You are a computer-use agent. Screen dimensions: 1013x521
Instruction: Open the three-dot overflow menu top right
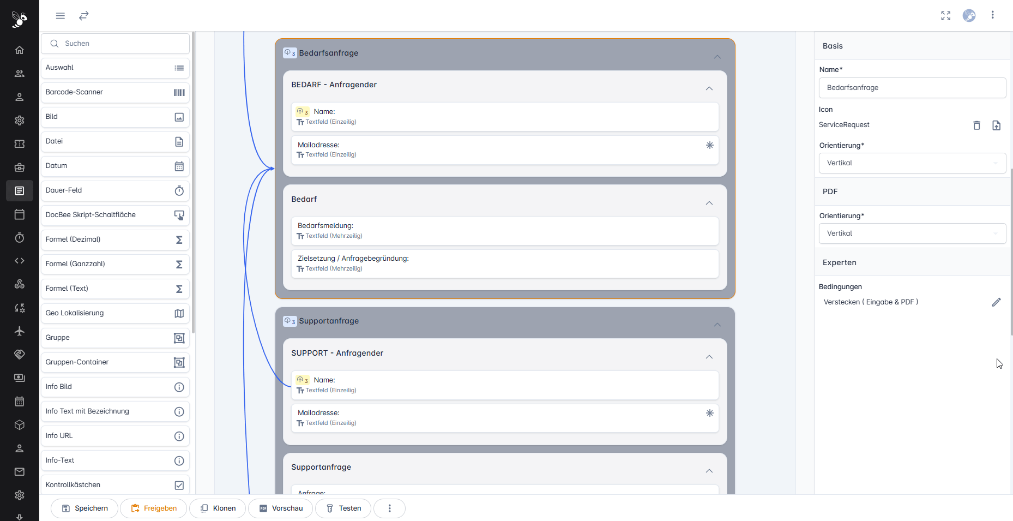click(x=993, y=15)
